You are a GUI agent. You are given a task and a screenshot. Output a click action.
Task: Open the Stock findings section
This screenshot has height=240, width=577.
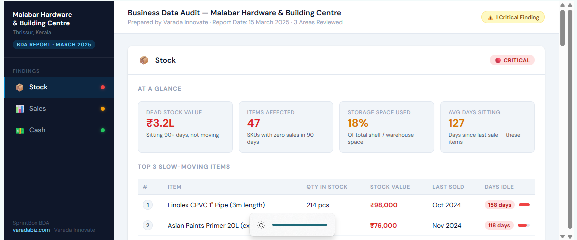click(38, 87)
